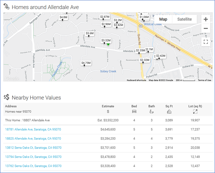Image resolution: width=215 pixels, height=173 pixels.
Task: Open map Terms of Use link
Action: [204, 80]
